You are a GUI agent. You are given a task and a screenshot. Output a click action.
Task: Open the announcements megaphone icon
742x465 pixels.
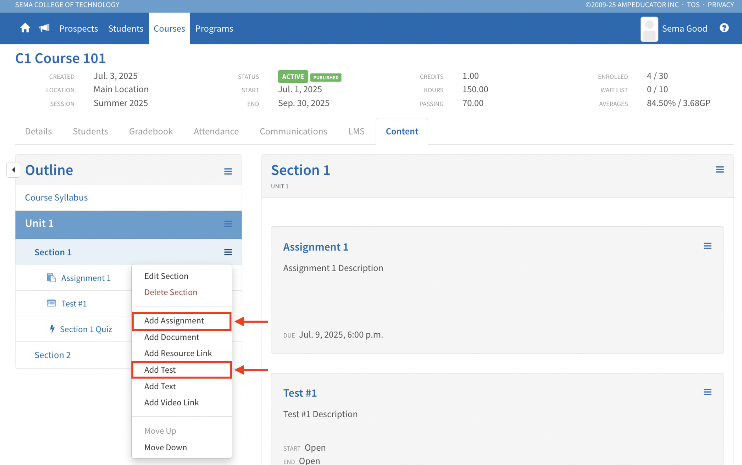click(x=44, y=28)
